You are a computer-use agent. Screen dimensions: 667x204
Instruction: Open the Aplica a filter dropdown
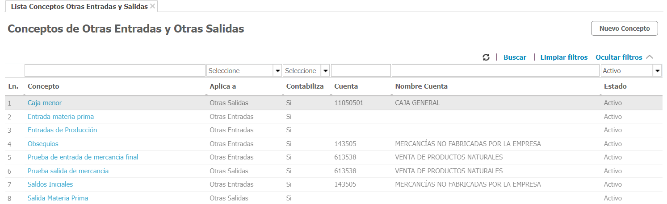(x=277, y=71)
